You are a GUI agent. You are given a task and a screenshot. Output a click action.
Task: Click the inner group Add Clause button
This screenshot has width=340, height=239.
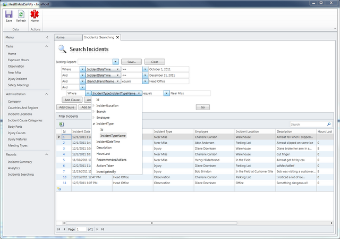[x=72, y=100]
